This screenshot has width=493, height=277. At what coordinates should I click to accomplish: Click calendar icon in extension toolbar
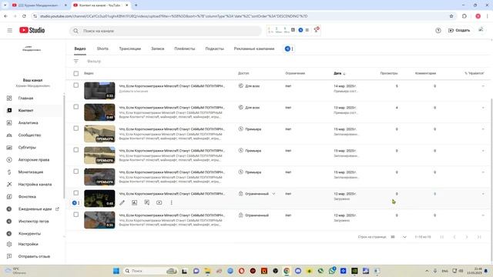coord(293,30)
